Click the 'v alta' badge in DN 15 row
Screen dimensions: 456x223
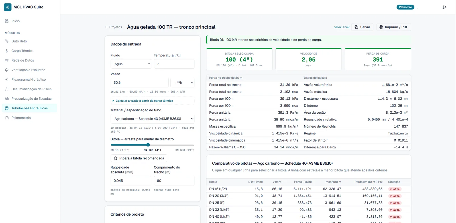[395, 189]
